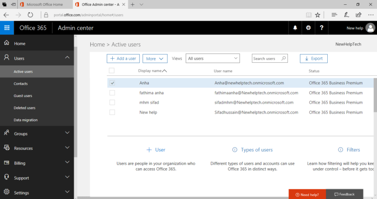Click the Need help? button
This screenshot has width=377, height=199.
pos(307,195)
